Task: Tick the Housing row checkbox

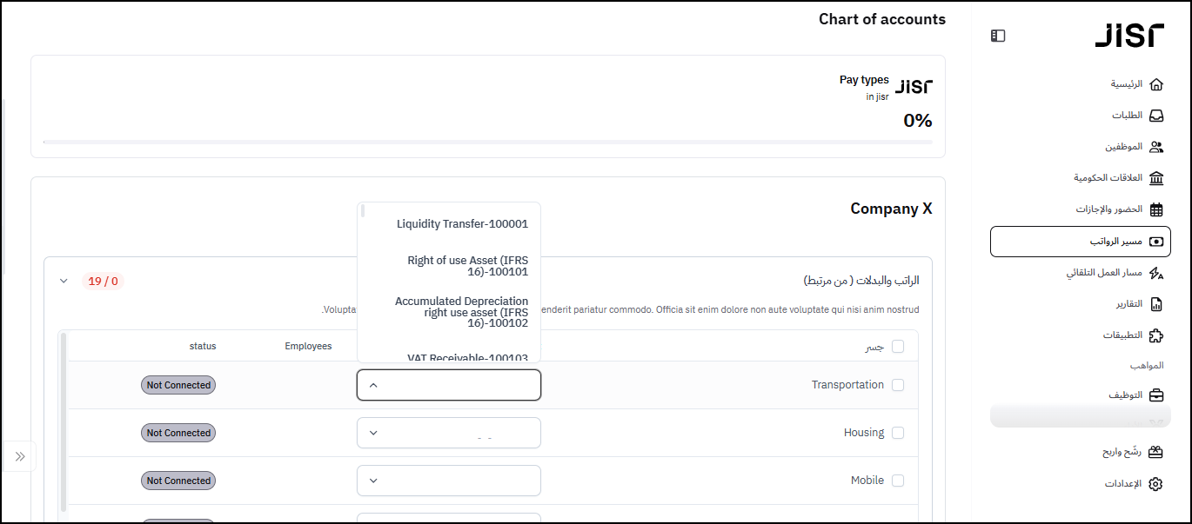Action: pyautogui.click(x=898, y=433)
